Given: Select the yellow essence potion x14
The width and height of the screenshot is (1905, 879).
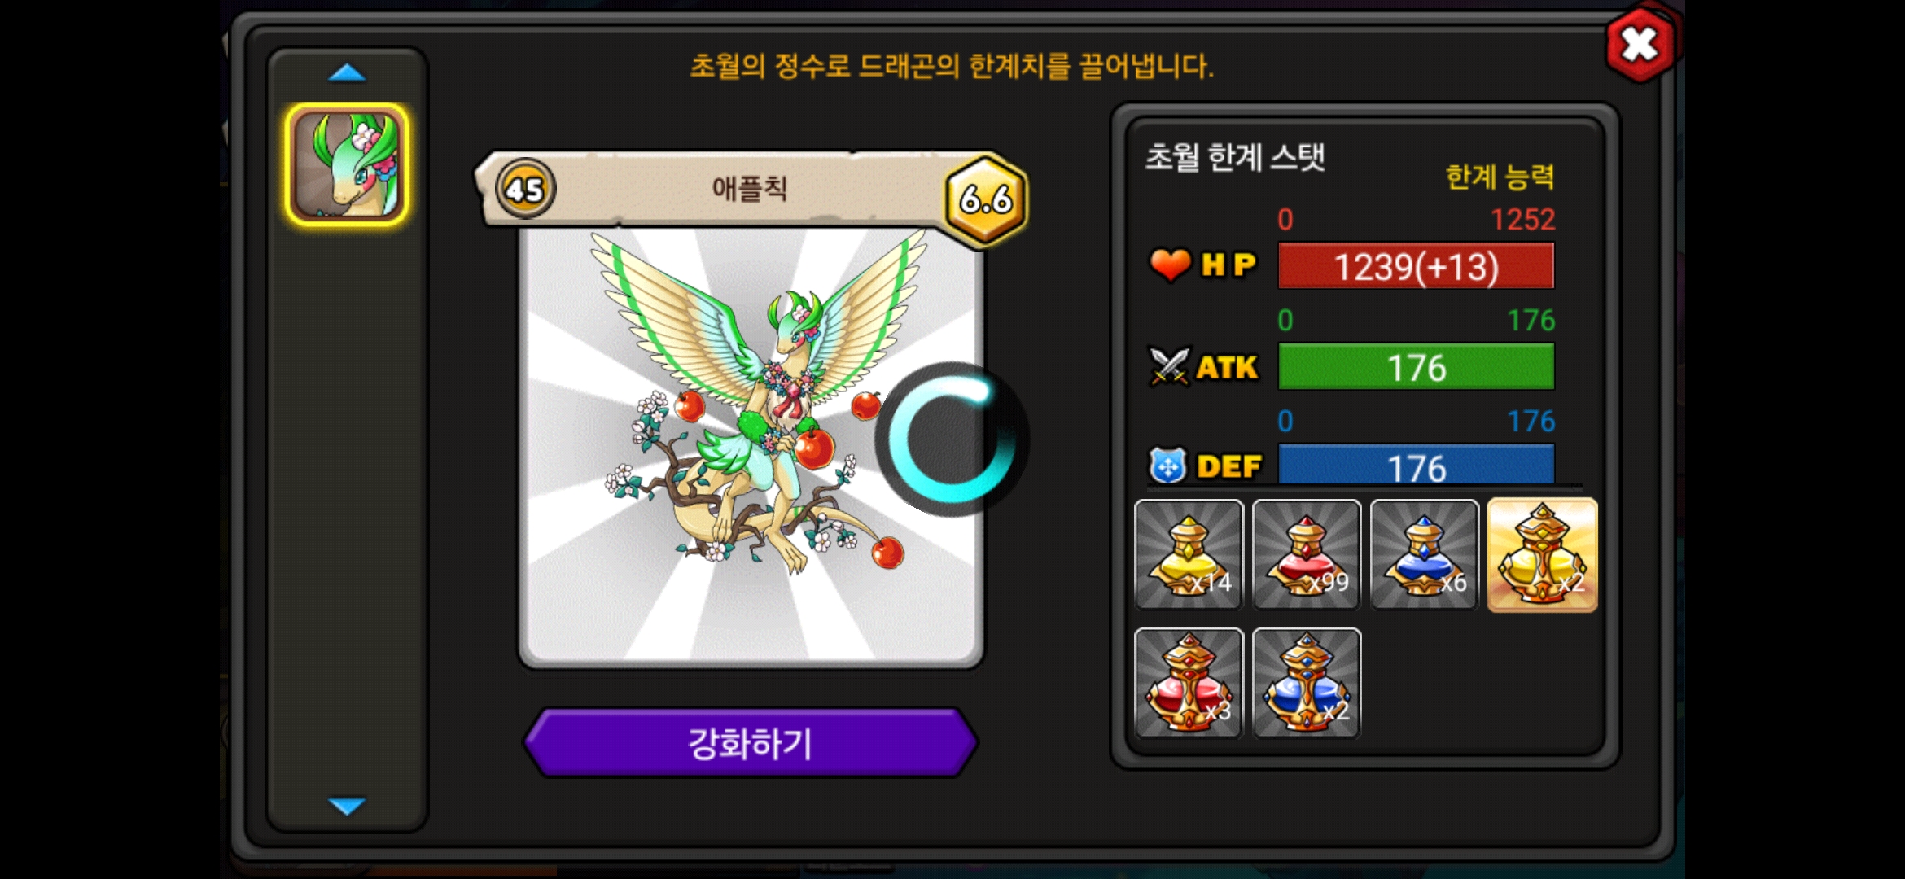Looking at the screenshot, I should coord(1189,554).
